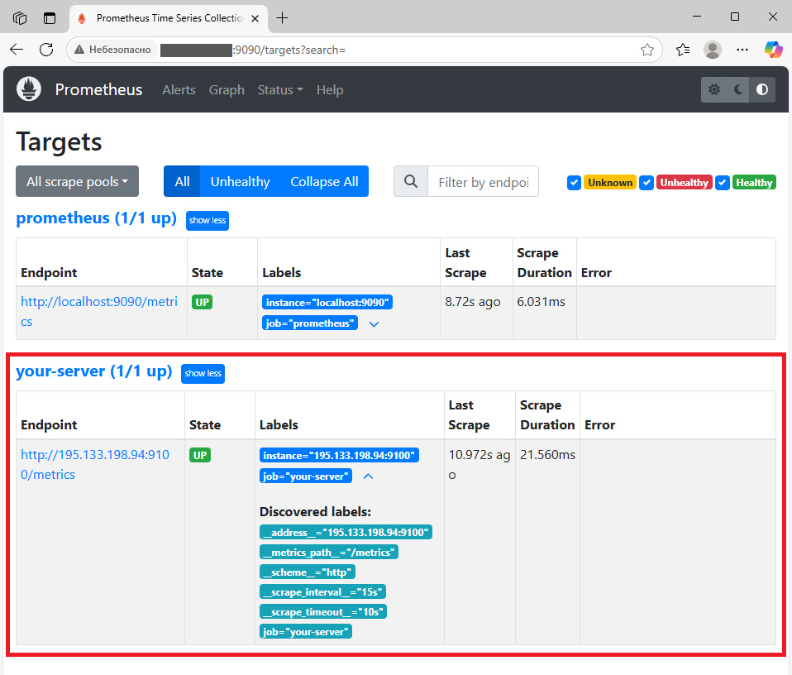
Task: Click the Prometheus flame logo
Action: pyautogui.click(x=29, y=89)
